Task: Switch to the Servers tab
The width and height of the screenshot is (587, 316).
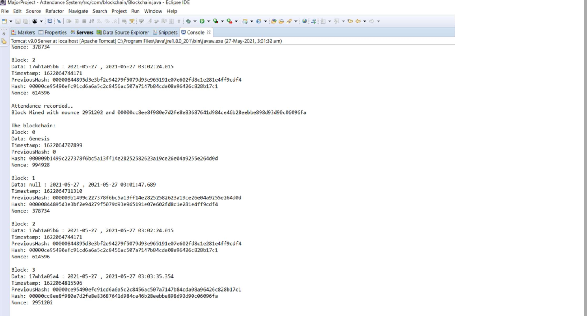Action: [x=82, y=32]
